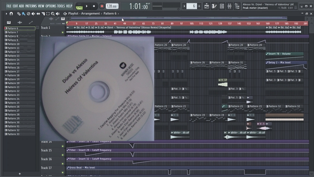The width and height of the screenshot is (314, 177).
Task: Select the Paint brush tool
Action: pos(23,14)
